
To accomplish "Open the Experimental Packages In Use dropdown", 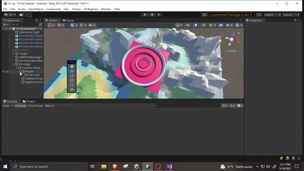I will point(231,15).
